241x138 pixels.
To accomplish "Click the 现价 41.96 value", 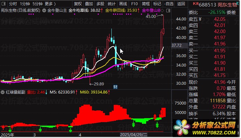I will click(220, 82).
